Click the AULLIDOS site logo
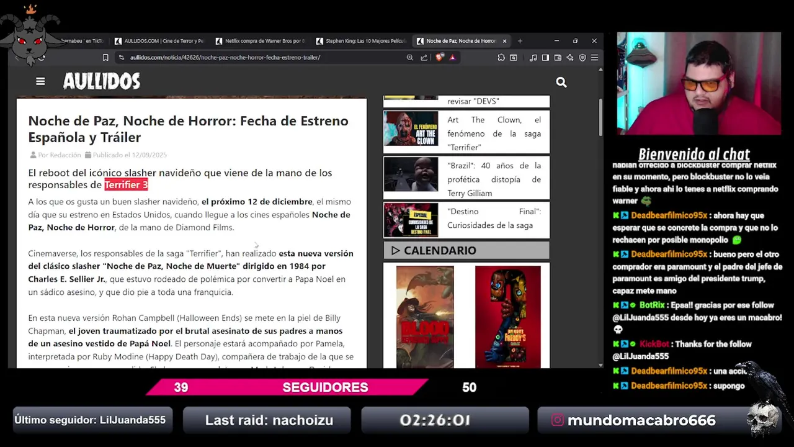The image size is (794, 447). click(102, 81)
